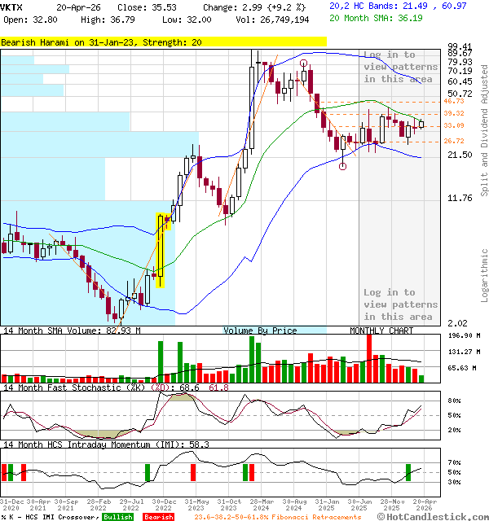Viewport: 489px width, 521px height.
Task: Click the rightmost green IMI crossover bar
Action: [x=408, y=472]
